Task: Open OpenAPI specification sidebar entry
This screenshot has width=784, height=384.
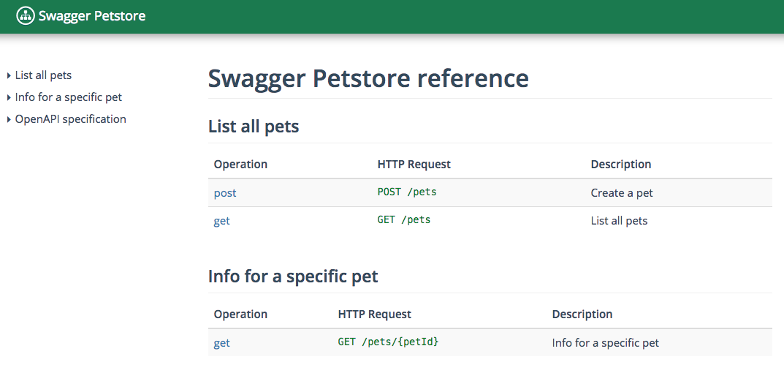Action: coord(70,119)
